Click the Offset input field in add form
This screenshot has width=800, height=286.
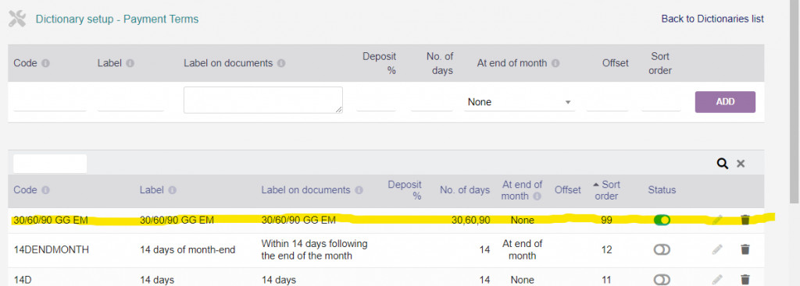[608, 102]
